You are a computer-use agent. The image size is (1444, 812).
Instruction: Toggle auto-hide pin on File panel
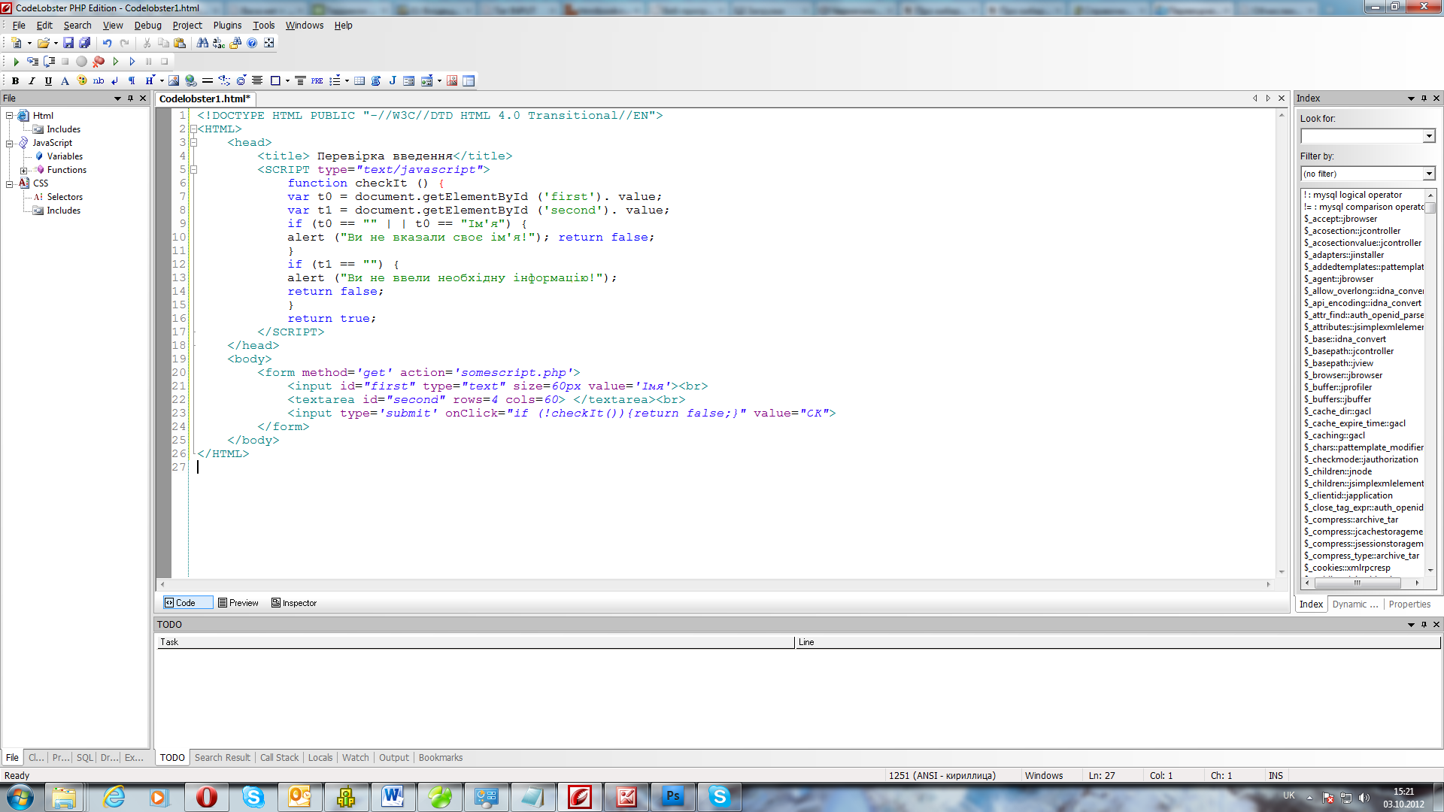point(130,98)
